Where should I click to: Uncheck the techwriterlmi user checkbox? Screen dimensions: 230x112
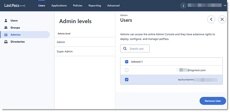pyautogui.click(x=126, y=80)
